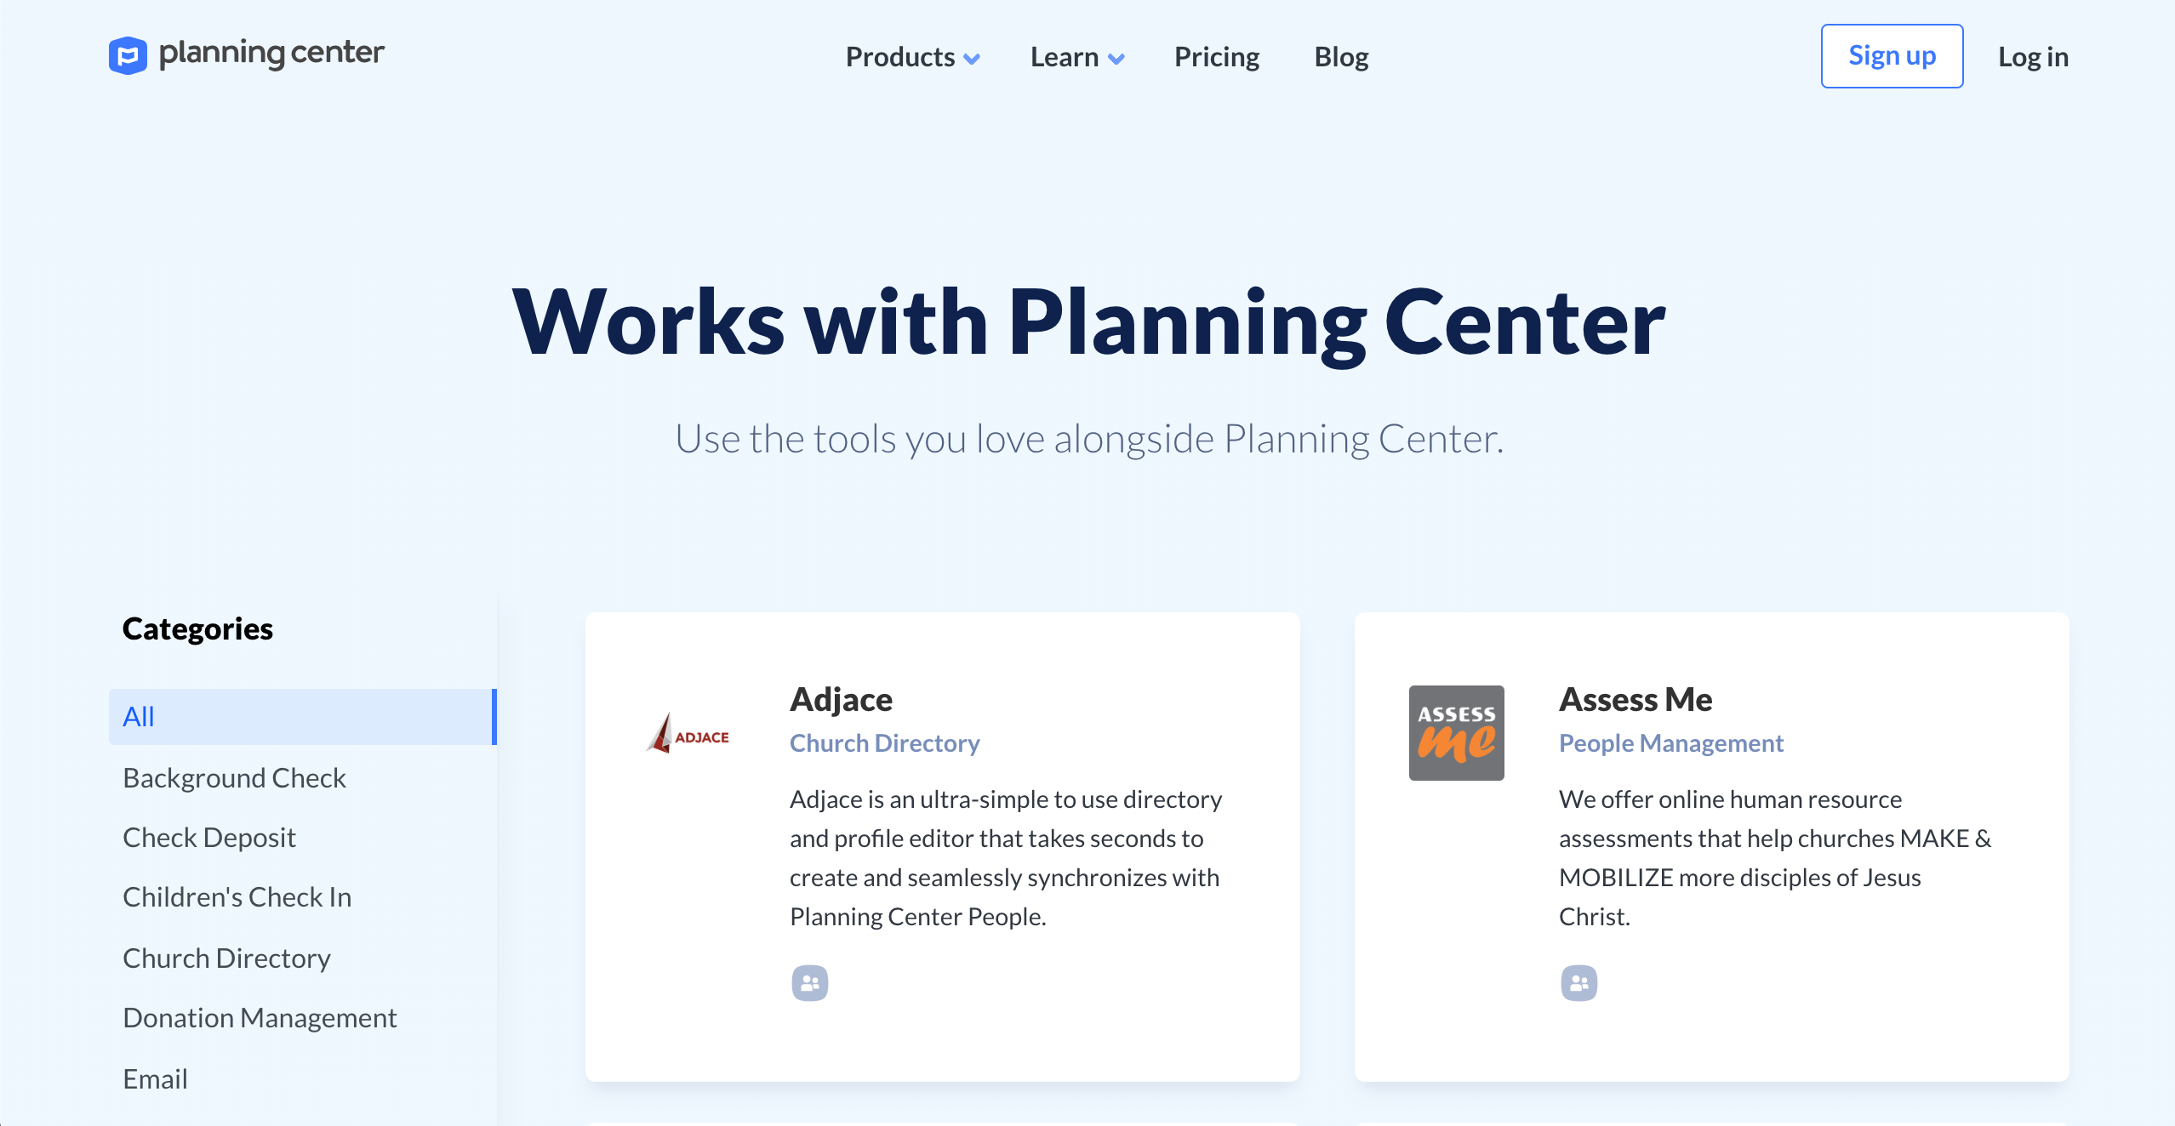Open the Pricing page

pyautogui.click(x=1216, y=57)
